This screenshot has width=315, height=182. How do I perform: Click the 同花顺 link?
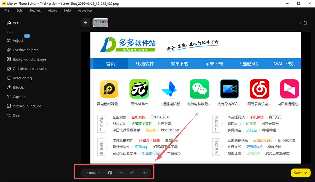click(x=150, y=130)
